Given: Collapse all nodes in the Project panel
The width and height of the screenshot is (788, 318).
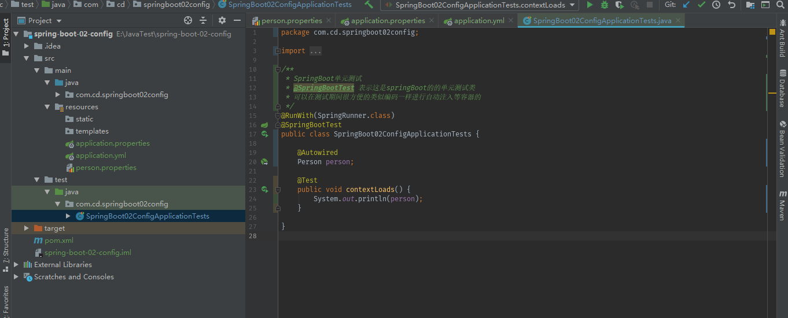Looking at the screenshot, I should click(204, 20).
